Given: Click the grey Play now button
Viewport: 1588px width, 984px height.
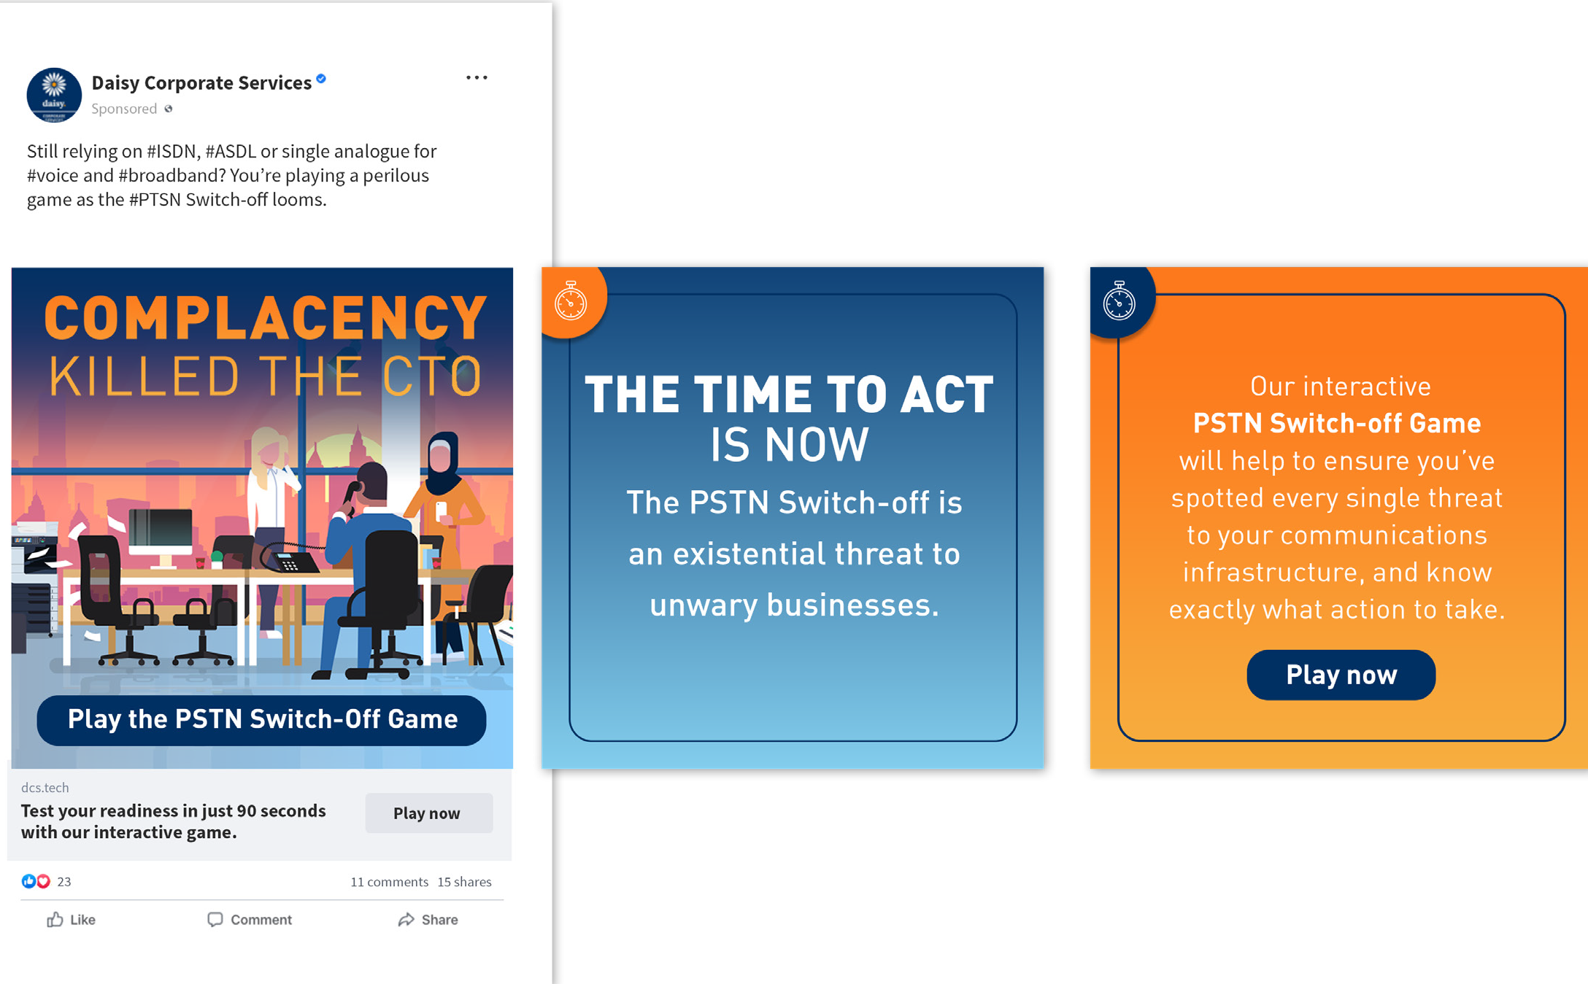Looking at the screenshot, I should 428,813.
